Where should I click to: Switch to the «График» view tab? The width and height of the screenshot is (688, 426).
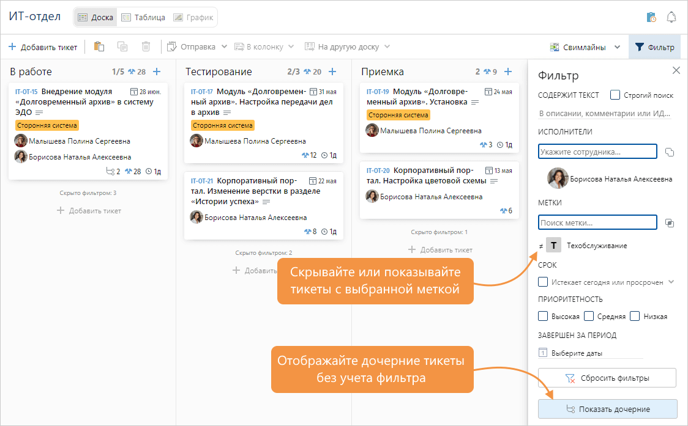(193, 17)
